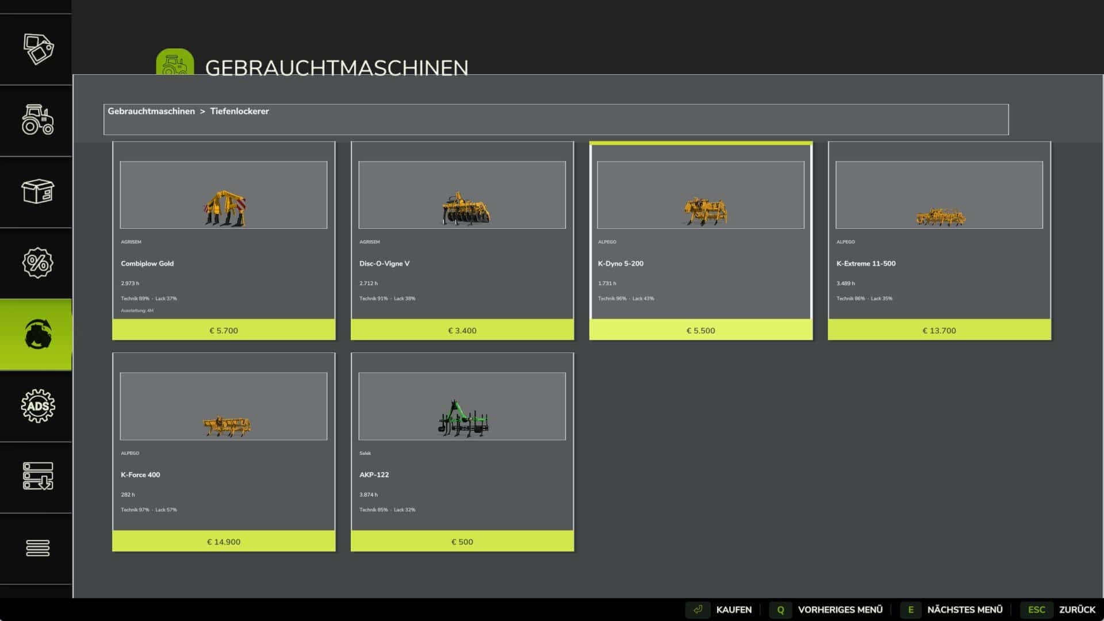Click Technik 89% Lack 37% condition text
The image size is (1104, 621).
tap(149, 298)
